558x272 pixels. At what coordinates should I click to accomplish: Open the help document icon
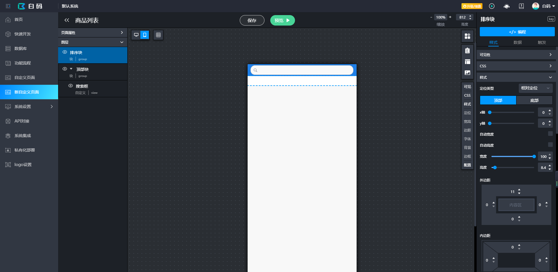point(521,6)
